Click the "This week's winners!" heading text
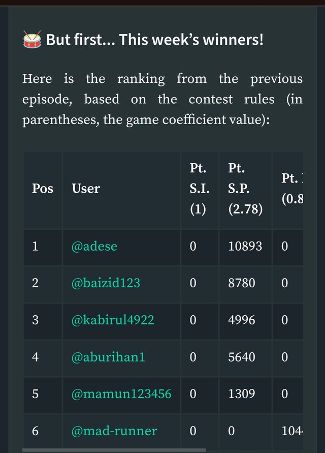 coord(155,40)
